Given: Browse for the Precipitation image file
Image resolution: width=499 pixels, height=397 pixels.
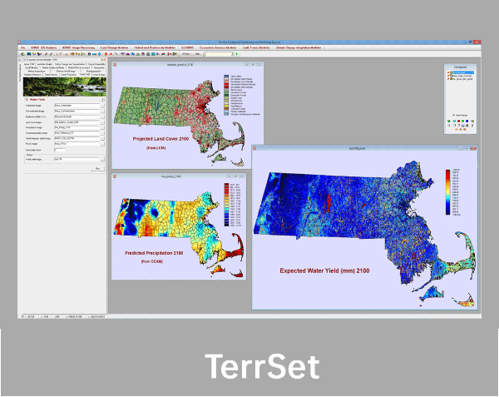Looking at the screenshot, I should tap(102, 127).
